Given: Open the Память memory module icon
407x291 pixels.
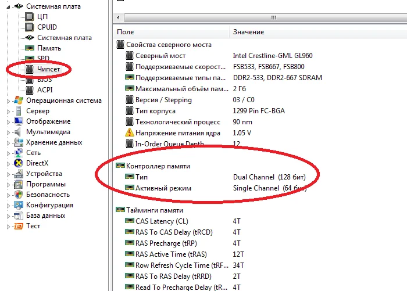Looking at the screenshot, I should pos(29,48).
